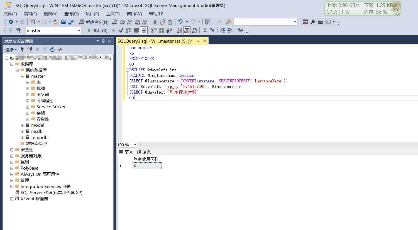
Task: Click the parse checkmark icon
Action: (x=121, y=30)
